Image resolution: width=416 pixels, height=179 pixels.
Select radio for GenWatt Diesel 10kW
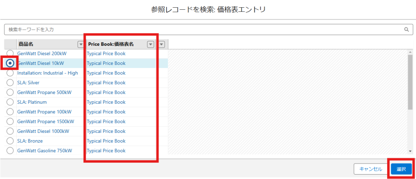[10, 63]
